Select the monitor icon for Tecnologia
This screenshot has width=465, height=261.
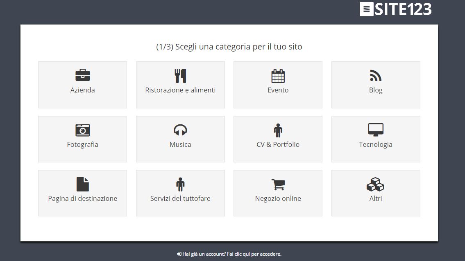(375, 130)
